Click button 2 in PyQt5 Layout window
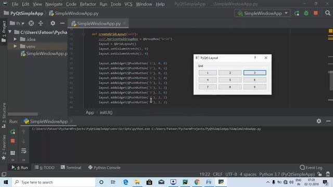This screenshot has width=333, height=187. coord(230,73)
